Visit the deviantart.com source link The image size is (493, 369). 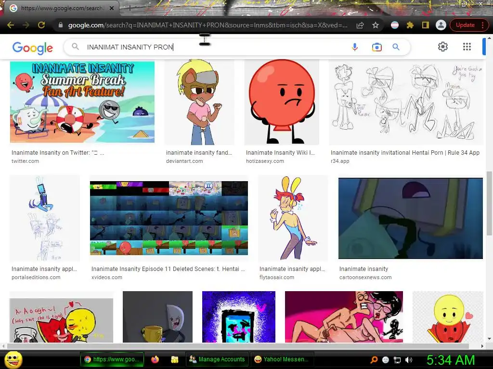pyautogui.click(x=184, y=161)
